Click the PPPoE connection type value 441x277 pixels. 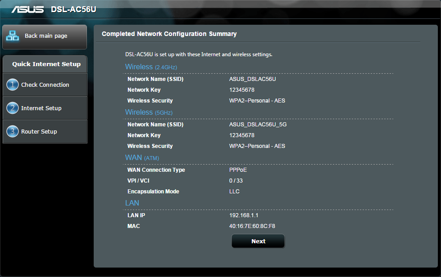(x=238, y=170)
